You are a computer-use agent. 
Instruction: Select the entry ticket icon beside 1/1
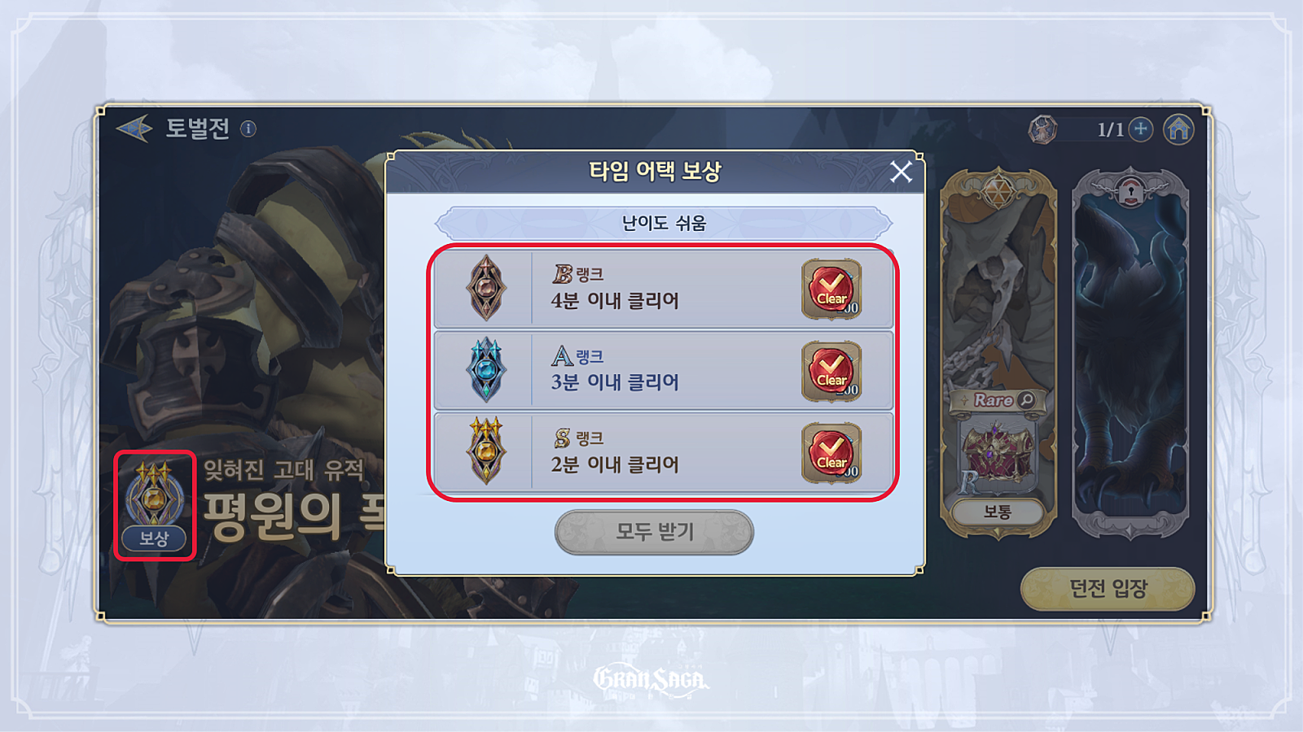pos(1042,129)
